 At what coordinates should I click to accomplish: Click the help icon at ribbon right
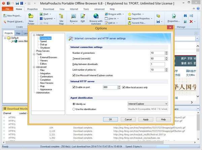(198, 9)
